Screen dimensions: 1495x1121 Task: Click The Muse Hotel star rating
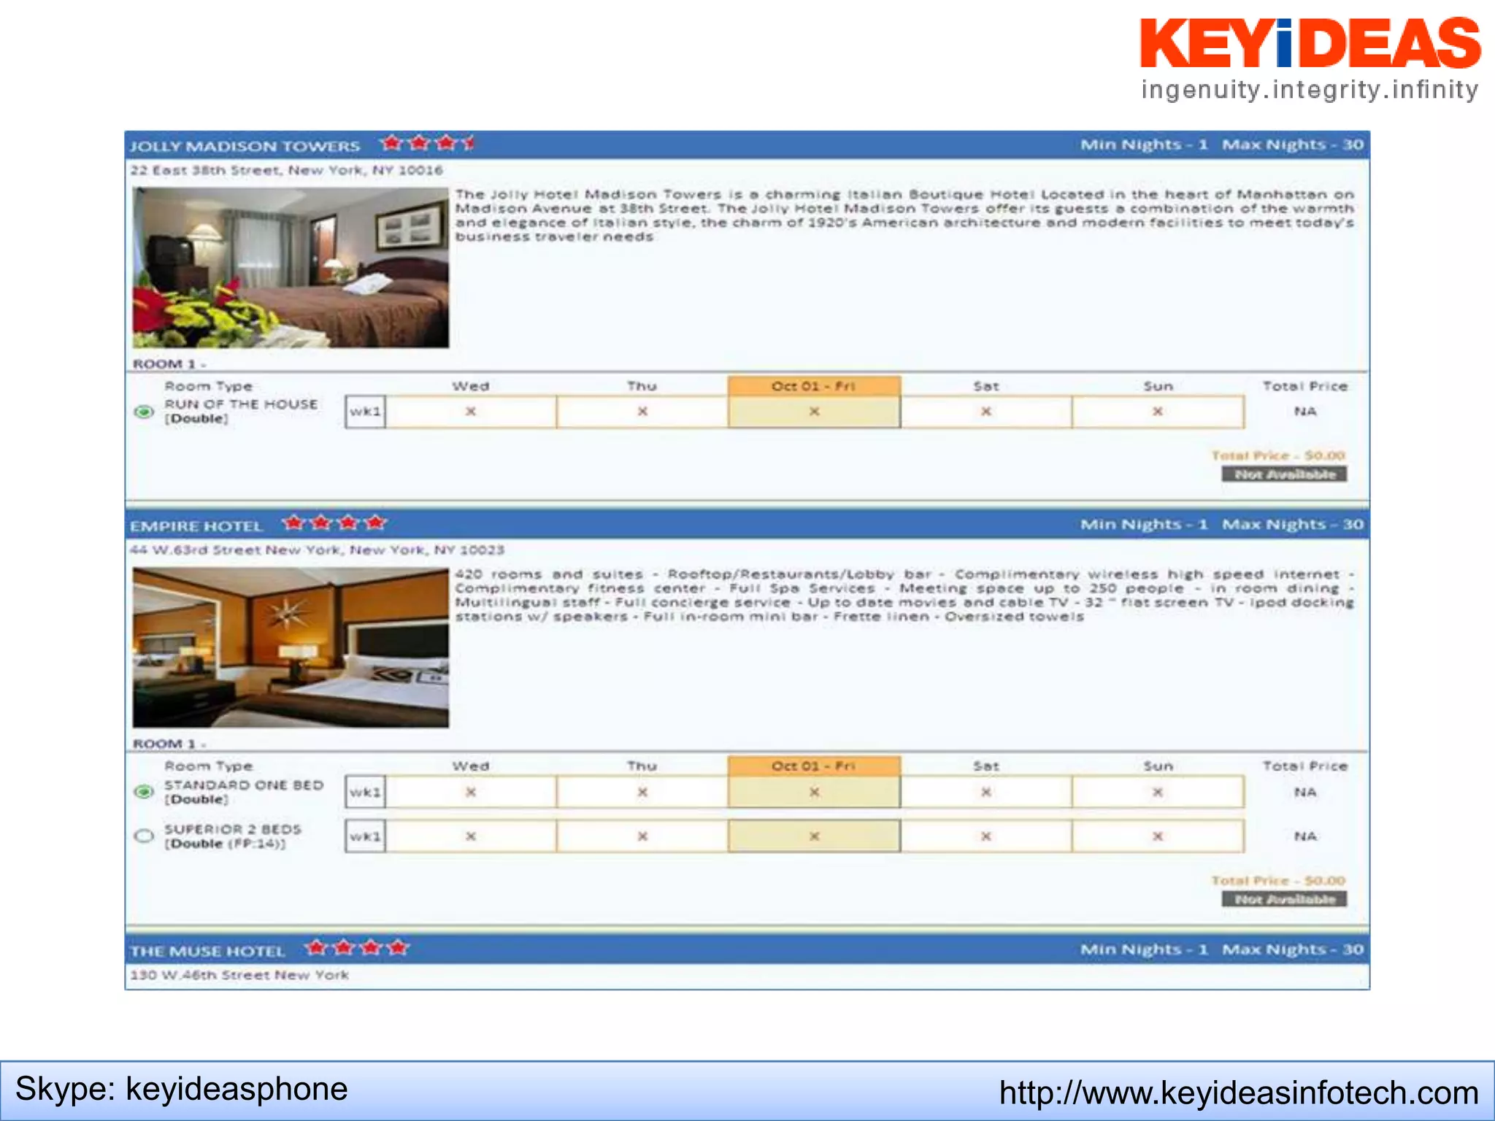[x=358, y=947]
